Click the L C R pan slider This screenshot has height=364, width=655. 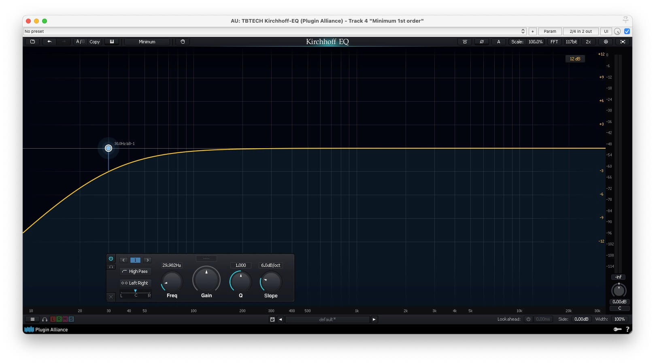click(x=135, y=292)
